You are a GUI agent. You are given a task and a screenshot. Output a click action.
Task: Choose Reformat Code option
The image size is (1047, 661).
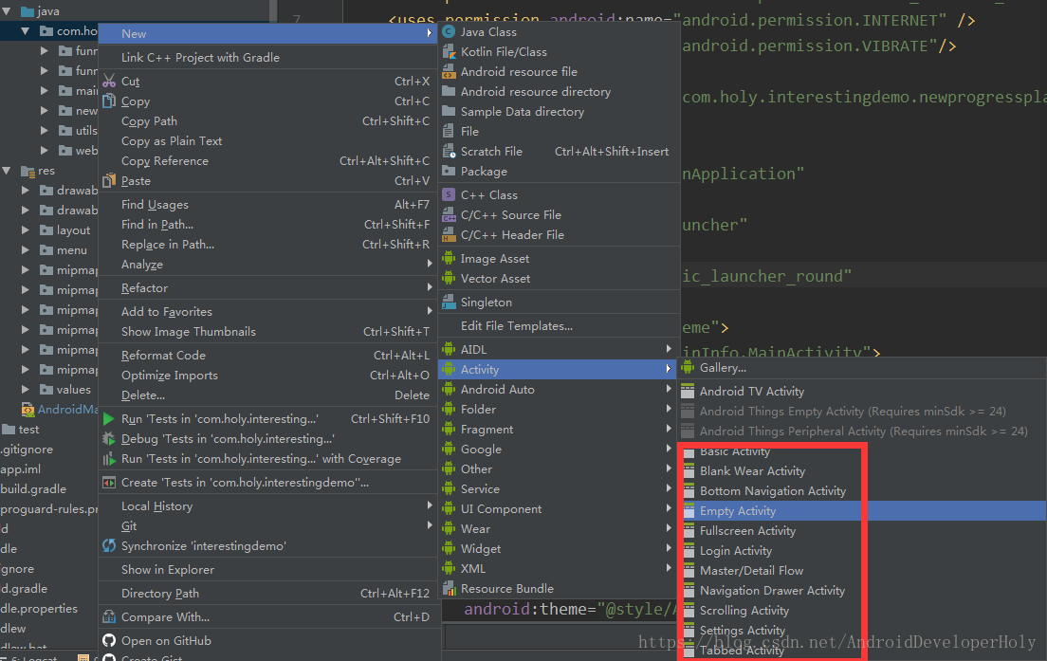click(x=269, y=356)
